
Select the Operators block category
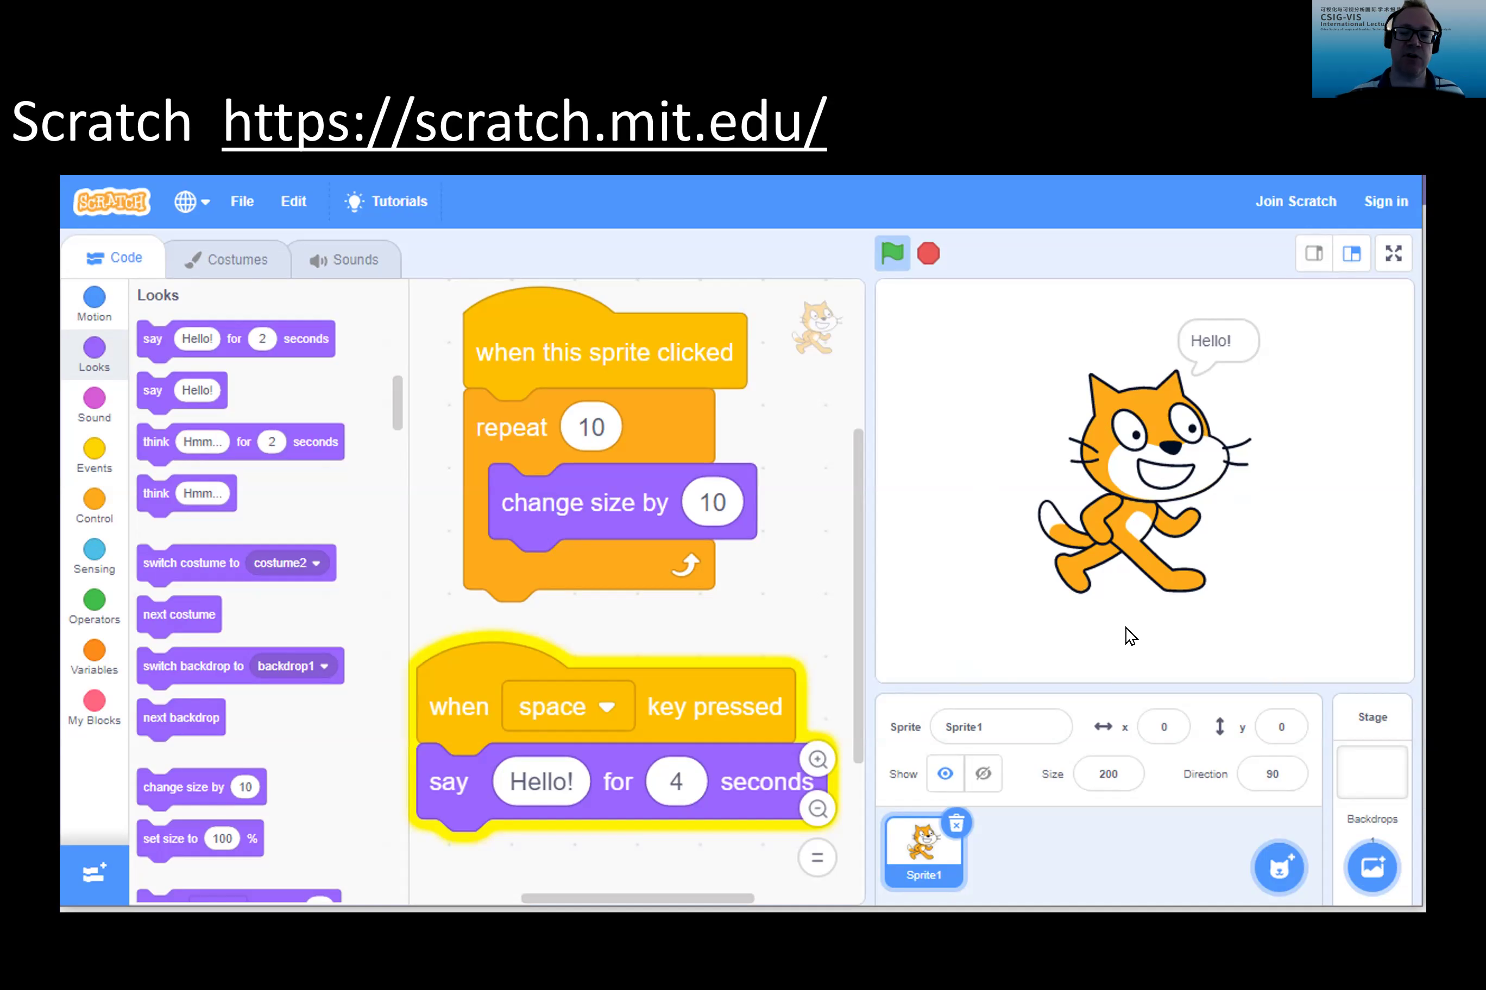coord(94,607)
